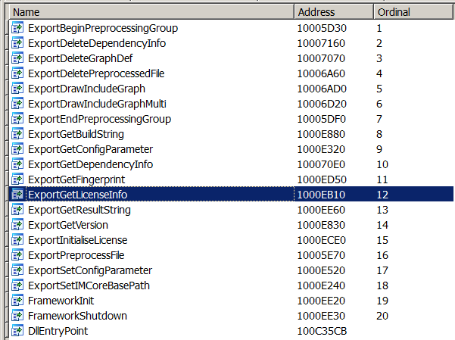The height and width of the screenshot is (340, 455).
Task: Click address 10005D30
Action: tap(322, 28)
